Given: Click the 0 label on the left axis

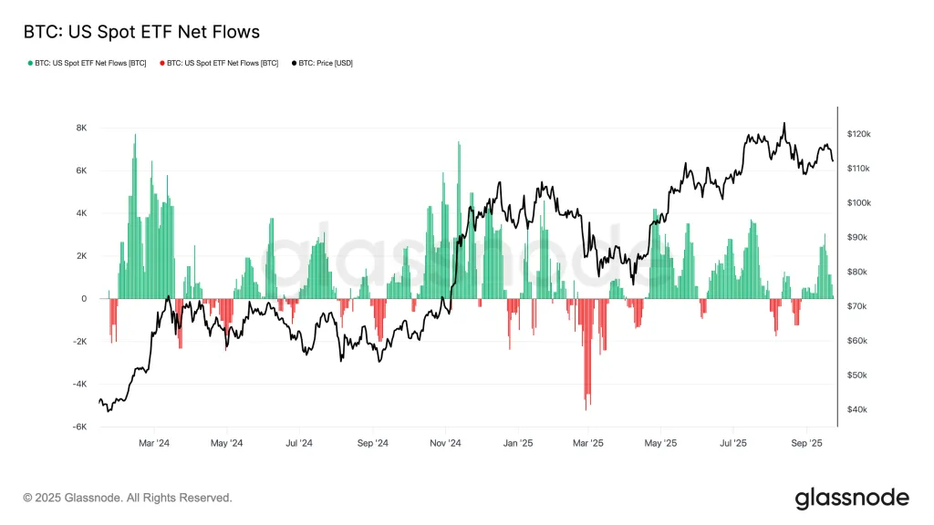Looking at the screenshot, I should (84, 299).
